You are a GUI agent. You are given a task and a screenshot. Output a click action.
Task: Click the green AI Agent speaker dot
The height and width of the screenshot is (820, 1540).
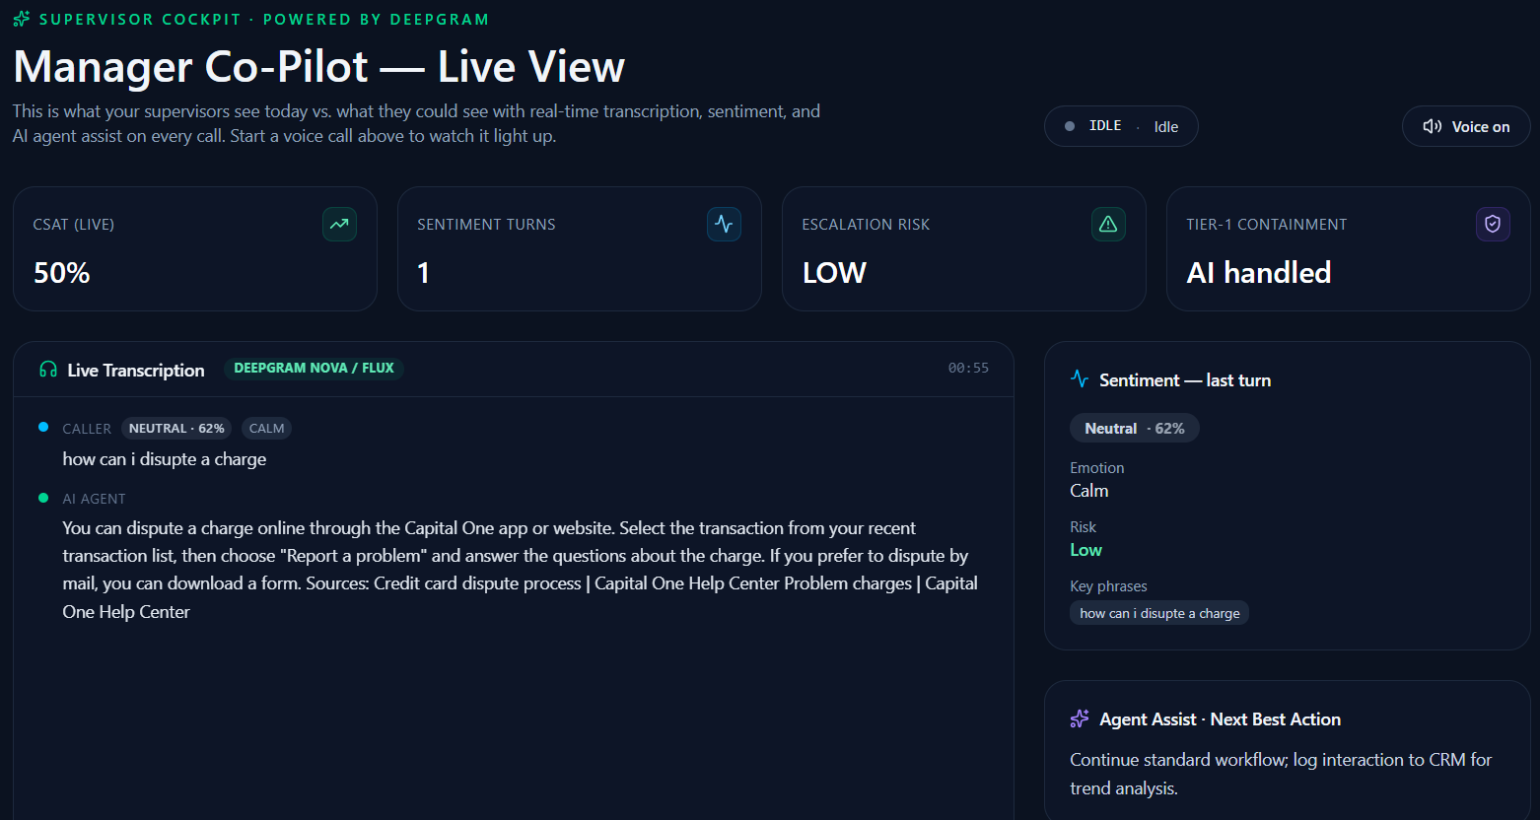[x=43, y=498]
